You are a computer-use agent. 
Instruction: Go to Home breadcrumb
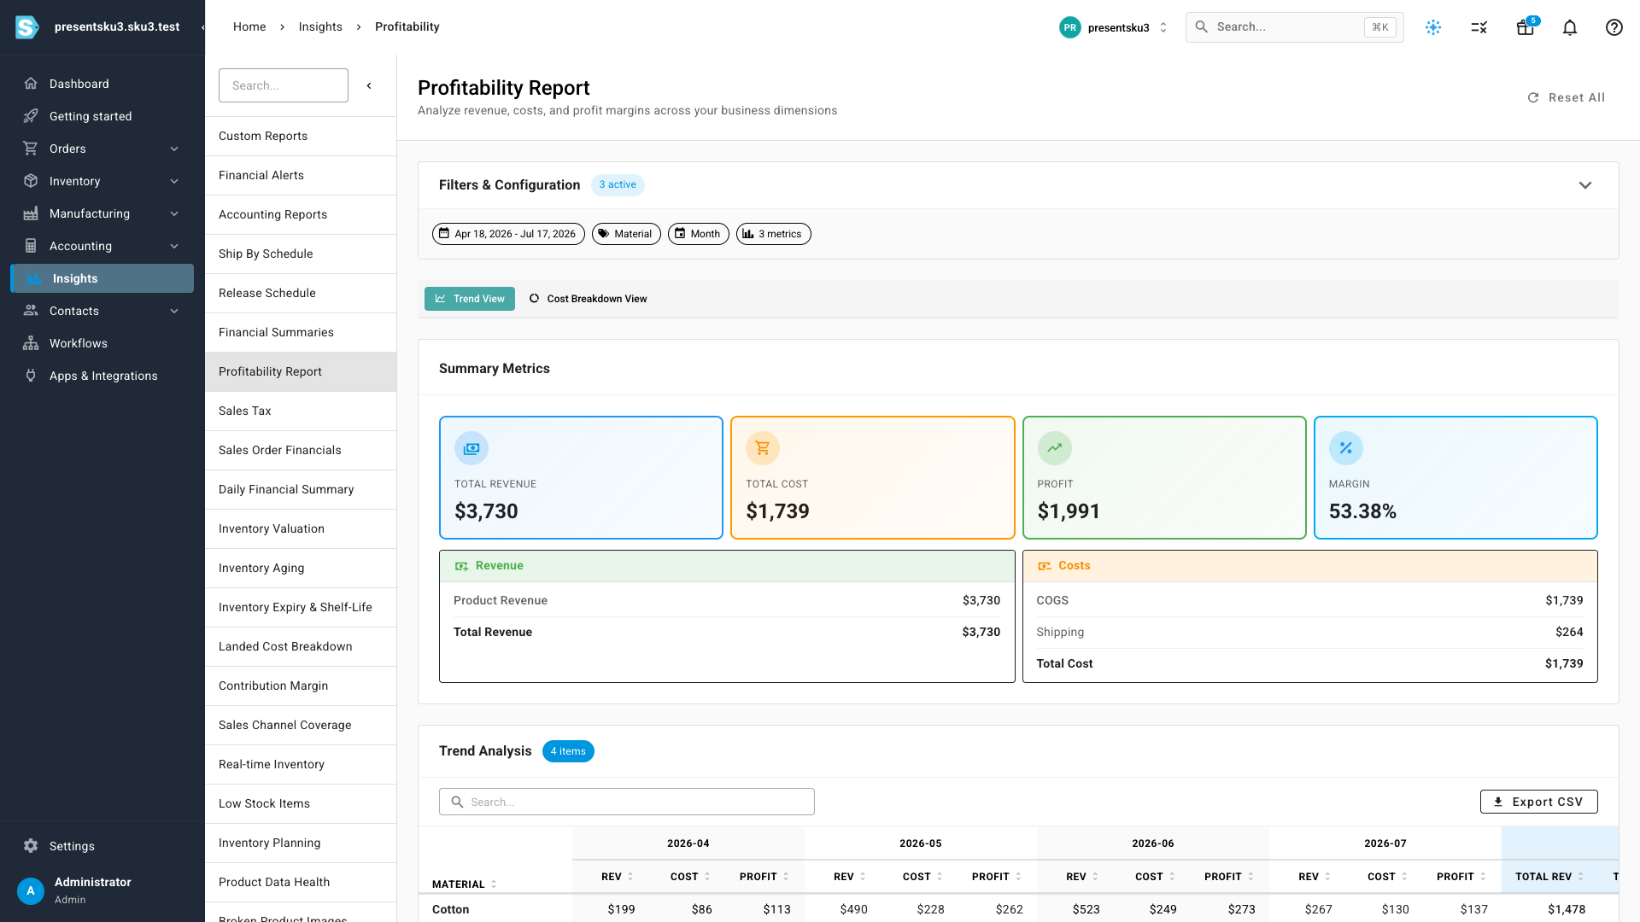point(249,26)
